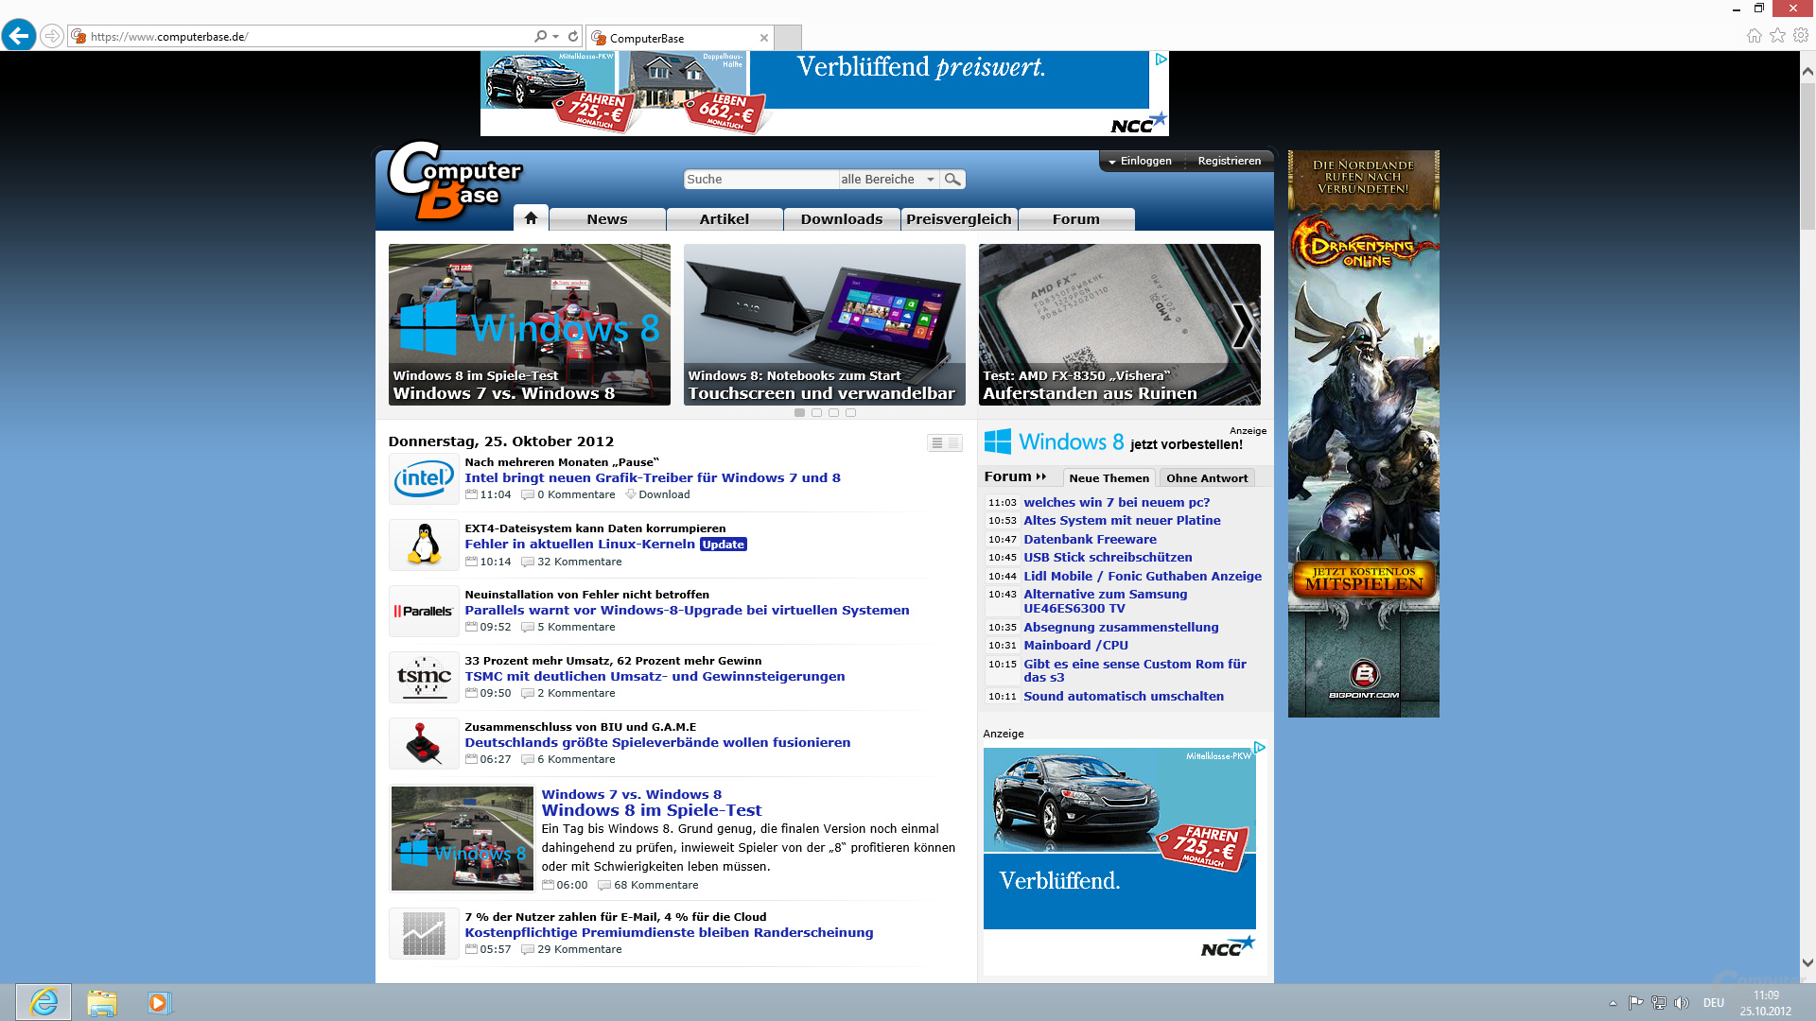This screenshot has height=1021, width=1816.
Task: Click the Download link under Intel article
Action: pos(658,494)
